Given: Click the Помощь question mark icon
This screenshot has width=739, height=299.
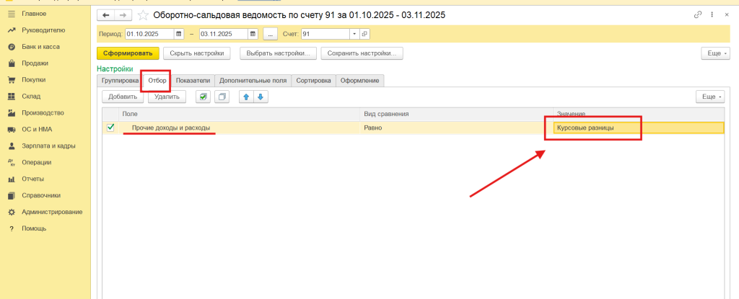Looking at the screenshot, I should [x=12, y=229].
